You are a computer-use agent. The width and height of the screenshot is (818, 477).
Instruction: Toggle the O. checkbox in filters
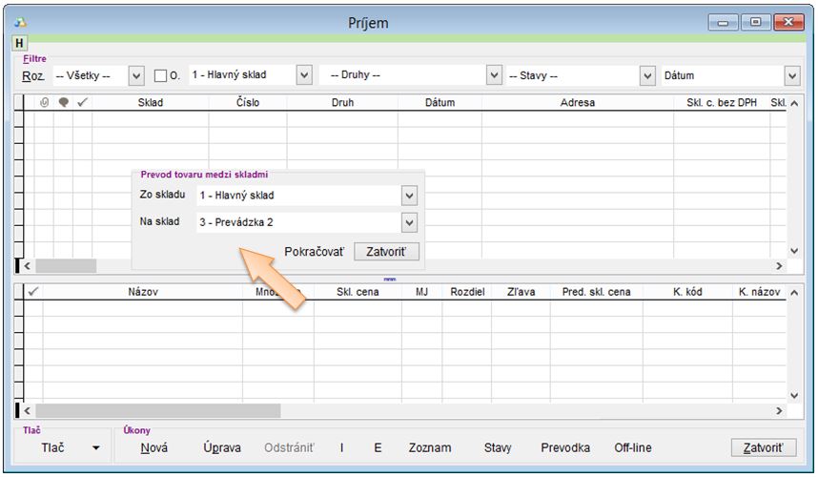[160, 75]
